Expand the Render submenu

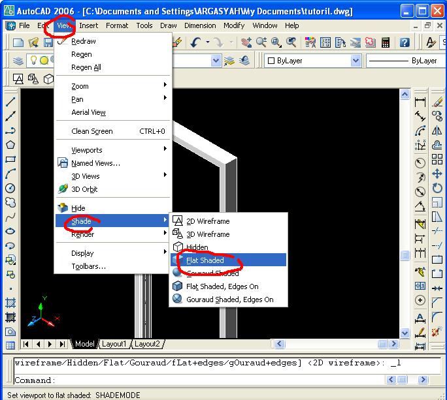pos(113,234)
